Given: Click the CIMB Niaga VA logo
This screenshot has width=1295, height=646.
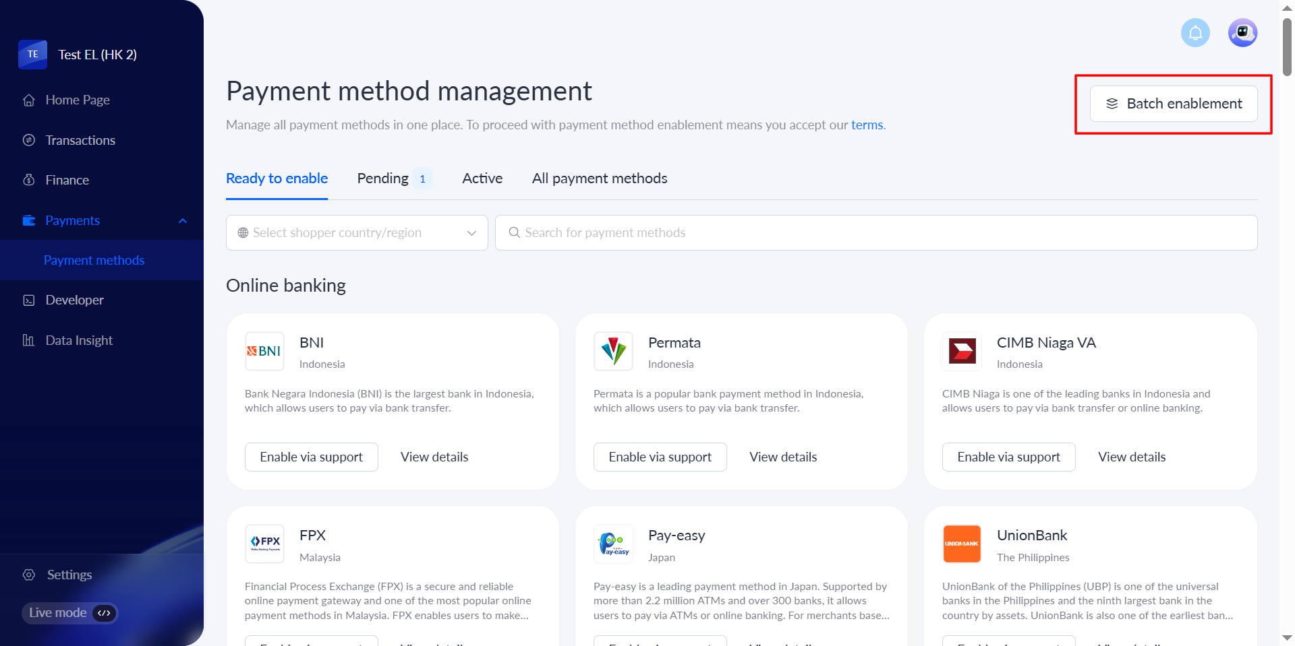Looking at the screenshot, I should click(x=962, y=351).
